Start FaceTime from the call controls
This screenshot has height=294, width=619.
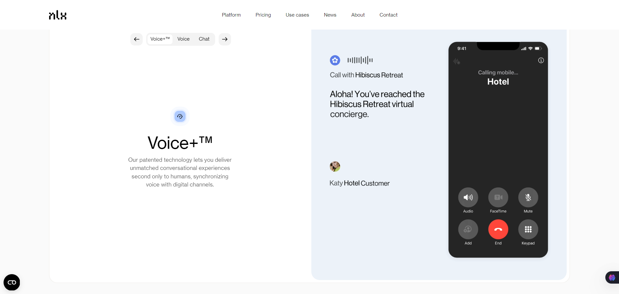pyautogui.click(x=498, y=198)
